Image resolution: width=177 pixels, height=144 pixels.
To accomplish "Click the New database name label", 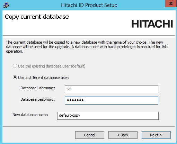I will point(30,115).
